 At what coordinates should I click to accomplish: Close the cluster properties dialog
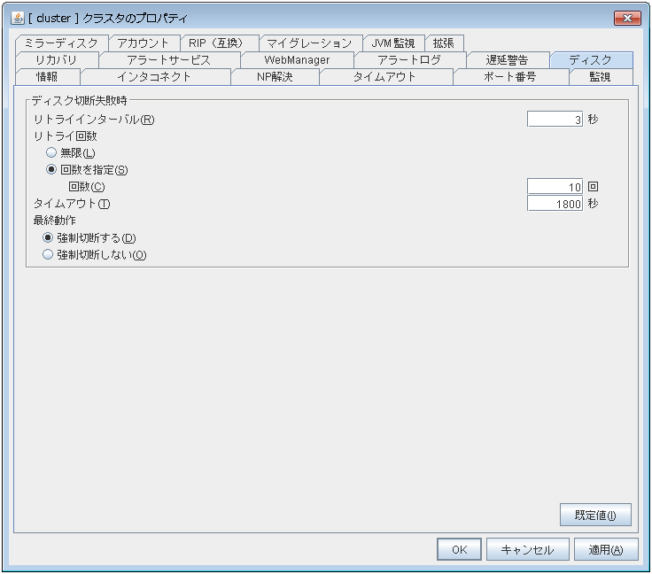coord(626,18)
